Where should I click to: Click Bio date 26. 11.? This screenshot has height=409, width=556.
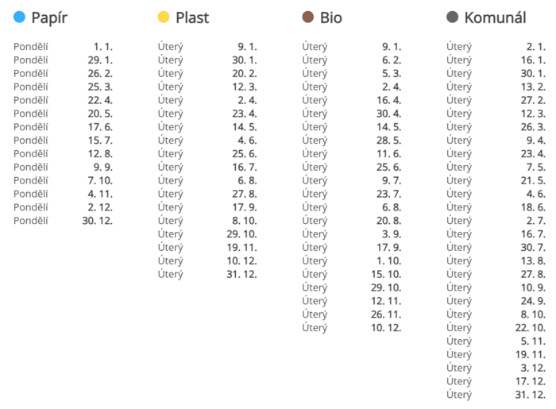pos(386,314)
